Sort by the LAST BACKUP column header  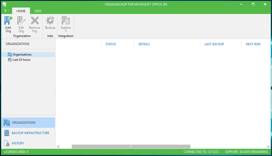[214, 44]
